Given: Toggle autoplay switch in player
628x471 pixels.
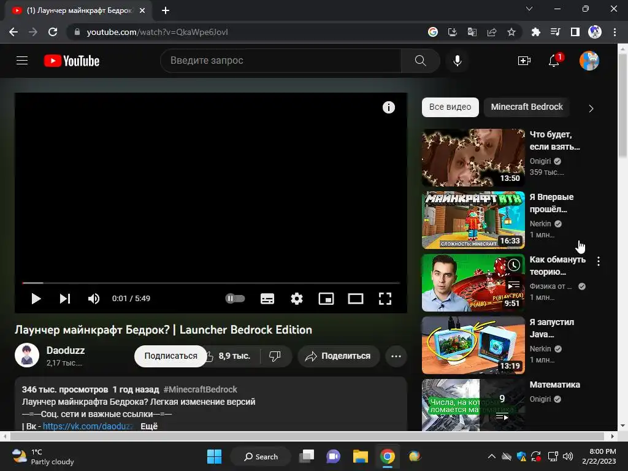Looking at the screenshot, I should (x=235, y=299).
